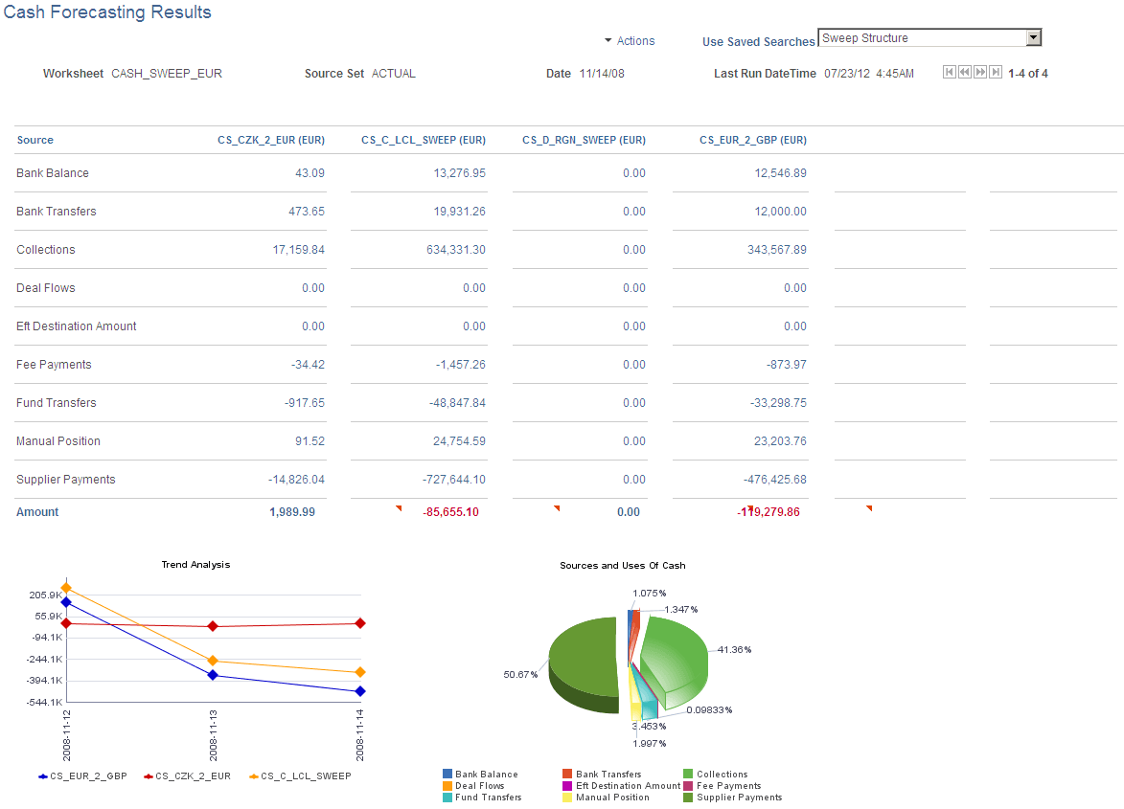Click the CS_C_LCL_SWEEP column header

[x=423, y=140]
